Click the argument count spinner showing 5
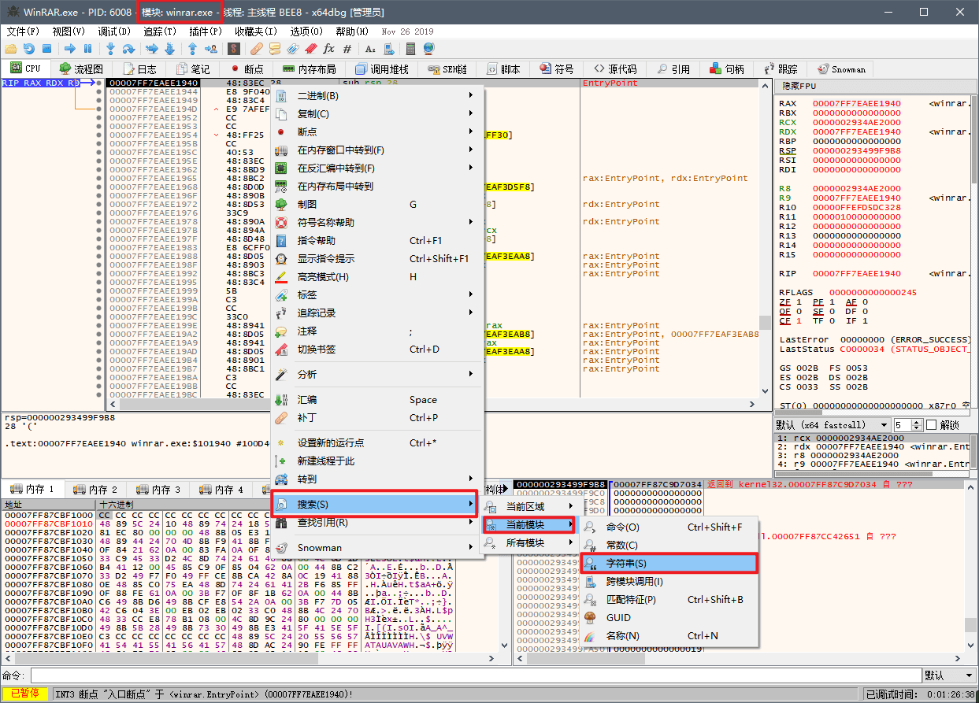Screen dimensions: 979x703 pyautogui.click(x=907, y=425)
